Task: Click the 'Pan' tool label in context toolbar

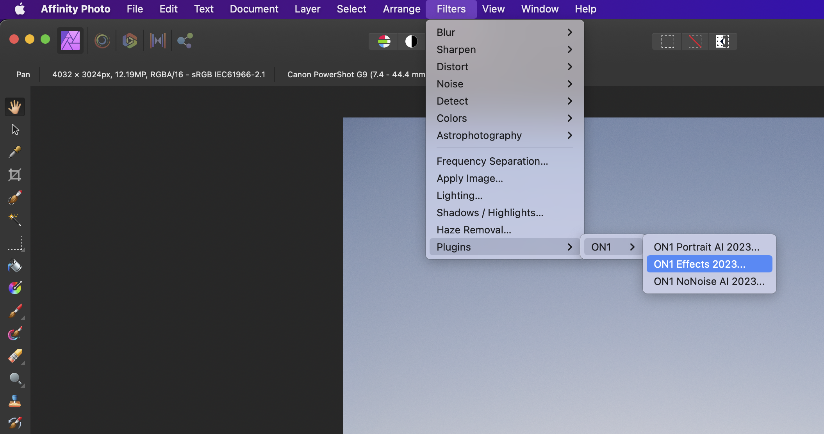Action: click(x=23, y=75)
